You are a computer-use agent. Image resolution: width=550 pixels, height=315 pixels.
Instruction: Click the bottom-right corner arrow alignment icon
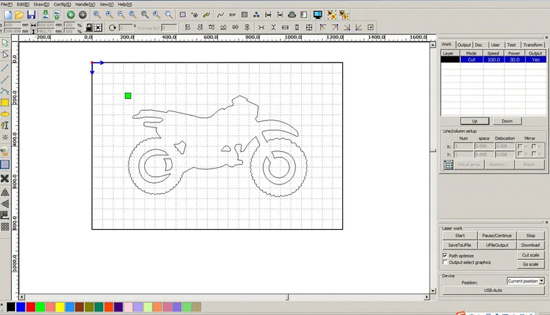point(347,28)
